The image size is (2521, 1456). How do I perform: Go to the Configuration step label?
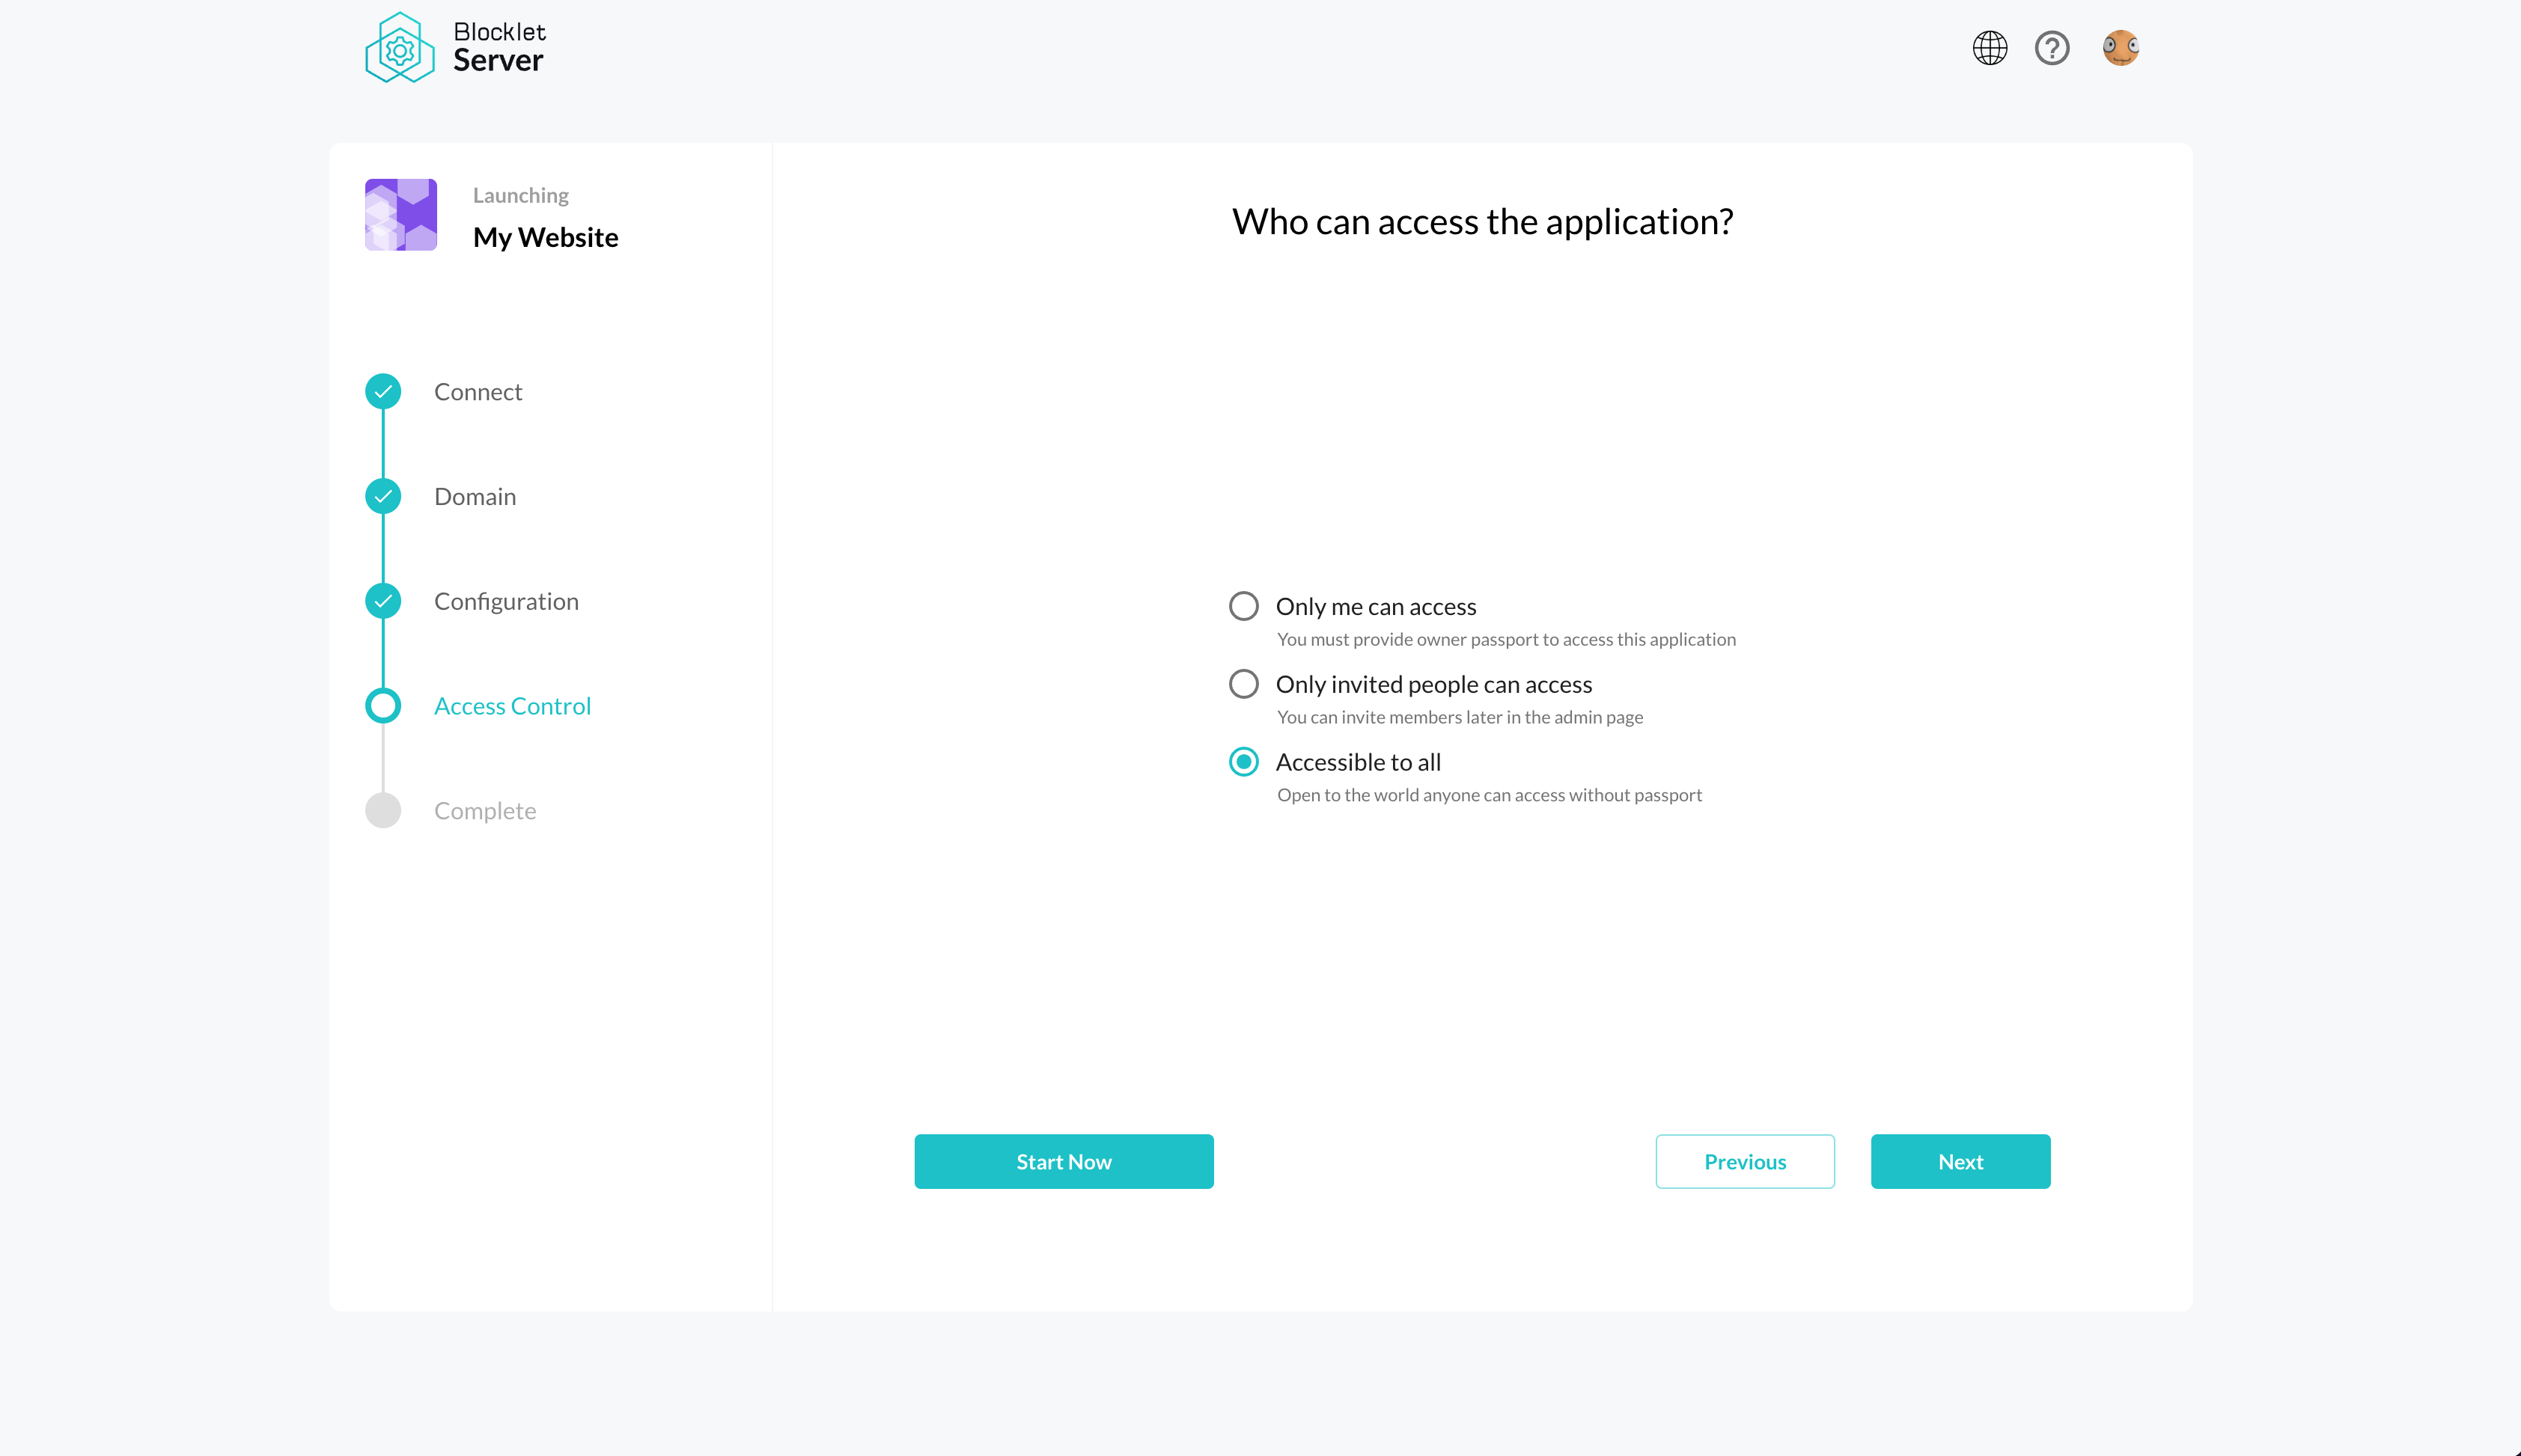click(x=506, y=601)
